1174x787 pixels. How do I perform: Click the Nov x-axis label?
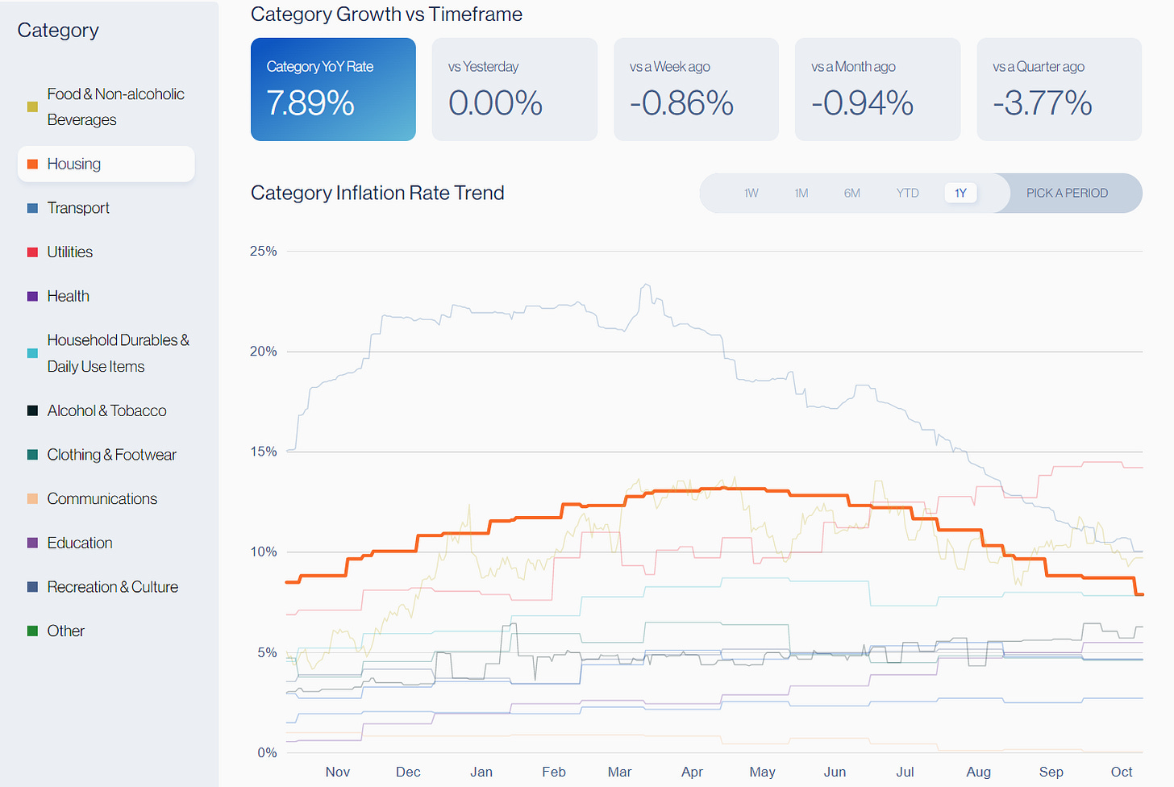click(x=338, y=772)
